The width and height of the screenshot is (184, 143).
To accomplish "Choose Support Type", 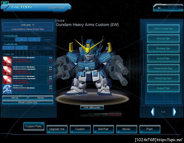I will [x=163, y=88].
